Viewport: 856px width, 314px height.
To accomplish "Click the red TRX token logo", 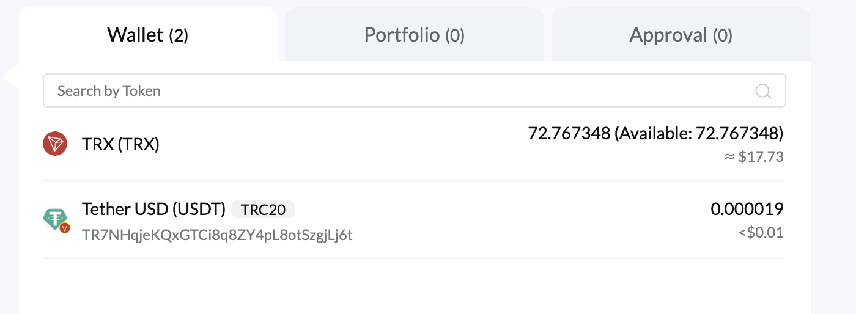I will (55, 144).
